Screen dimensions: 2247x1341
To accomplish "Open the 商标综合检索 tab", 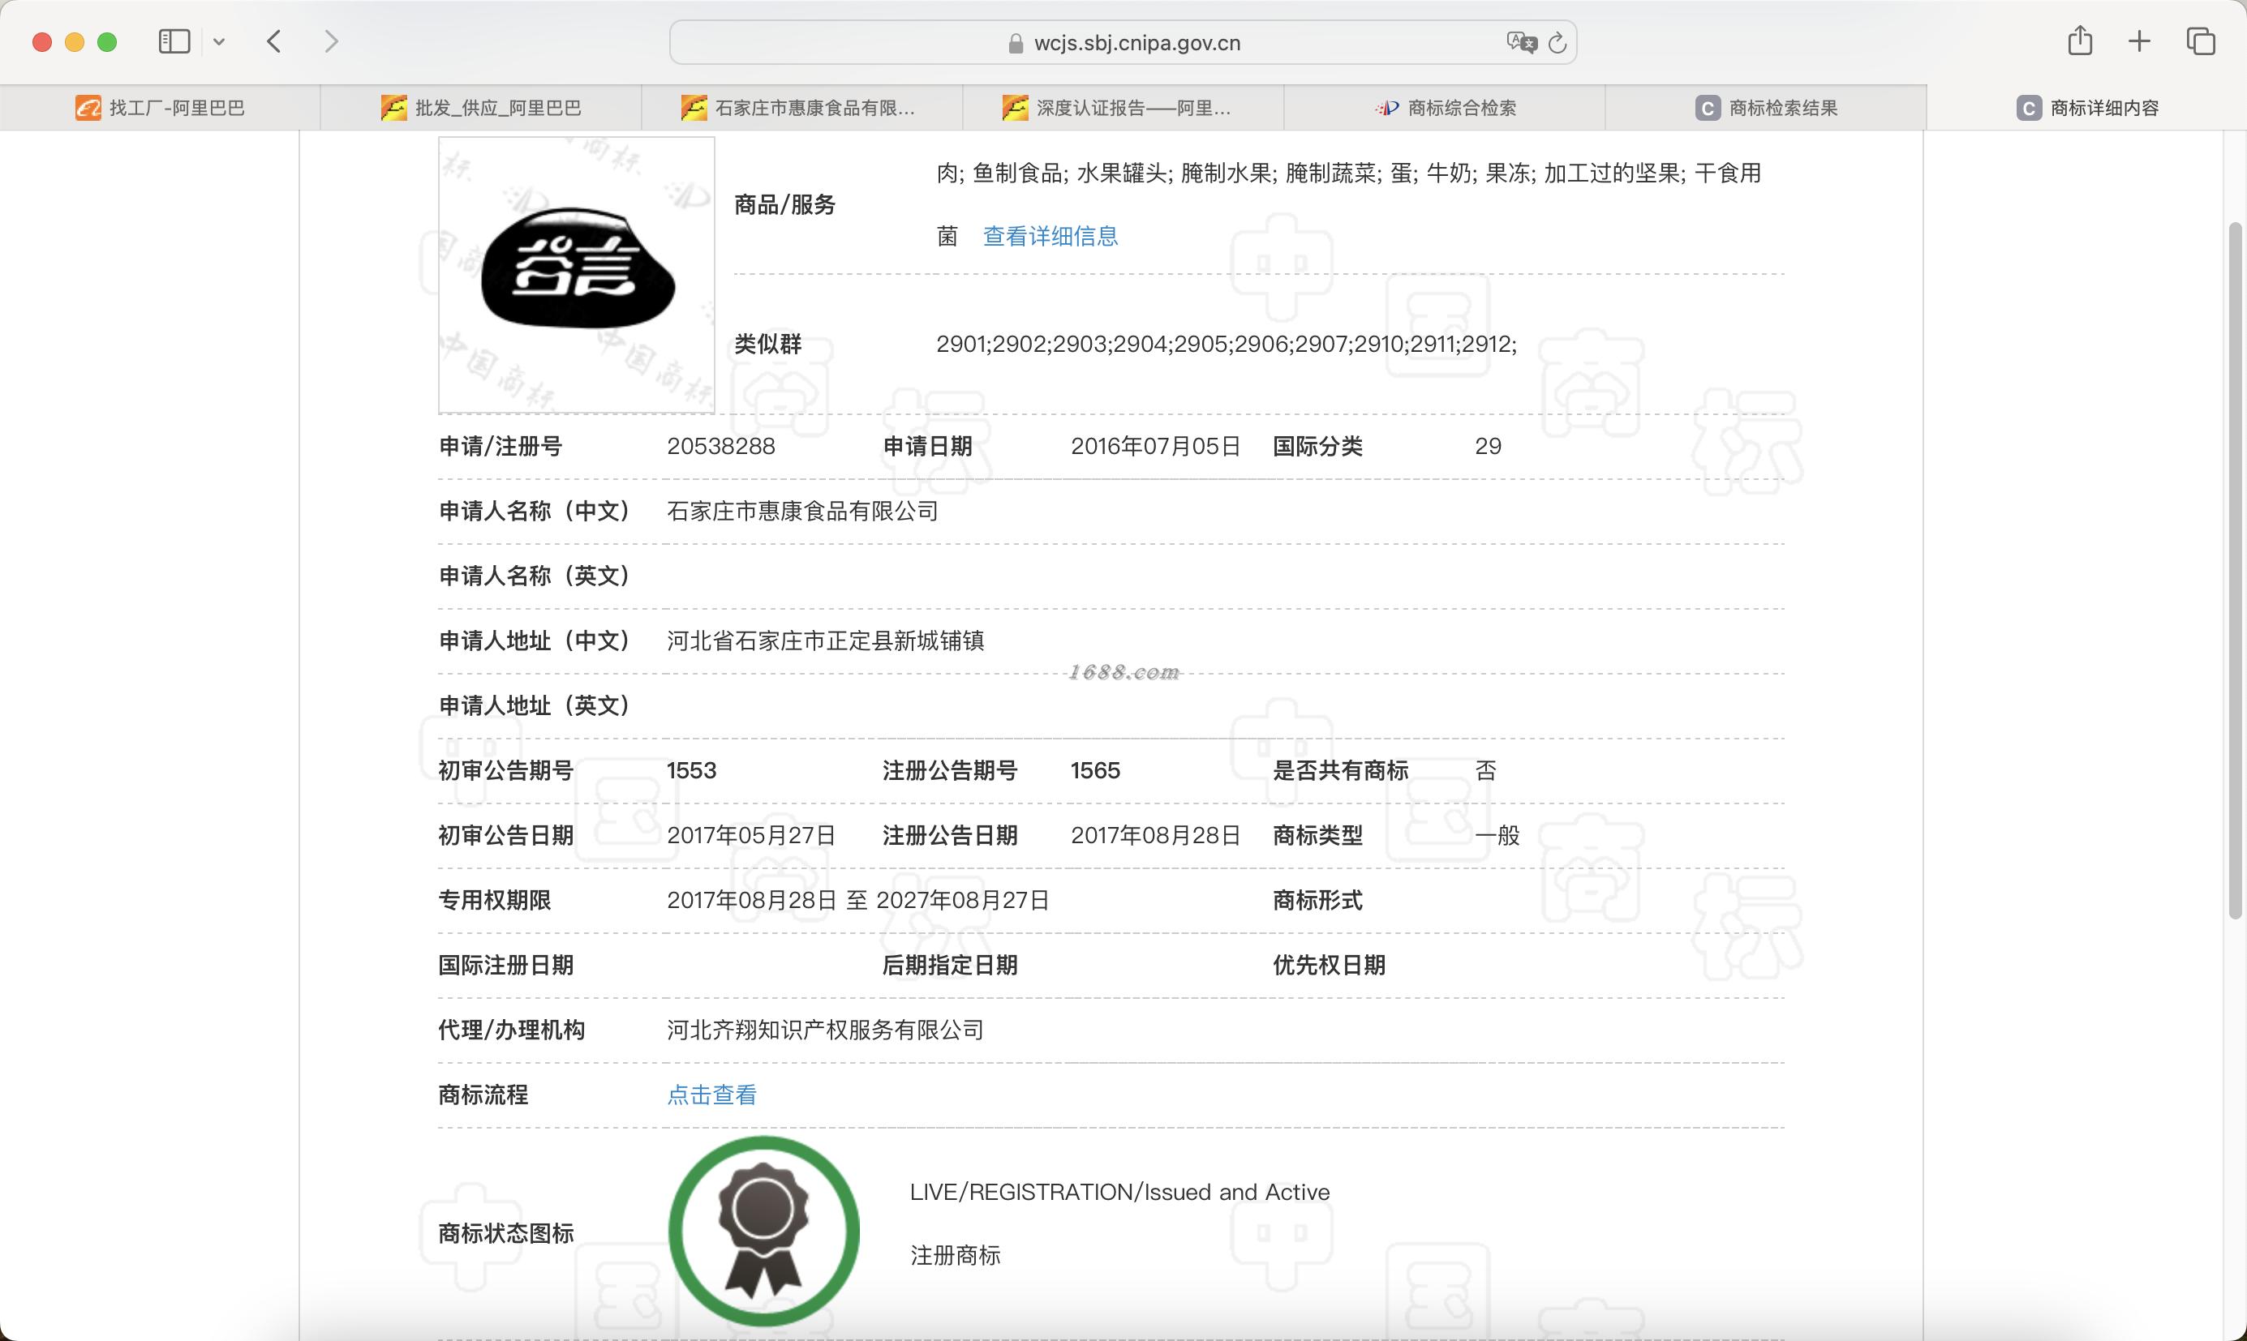I will [1445, 109].
